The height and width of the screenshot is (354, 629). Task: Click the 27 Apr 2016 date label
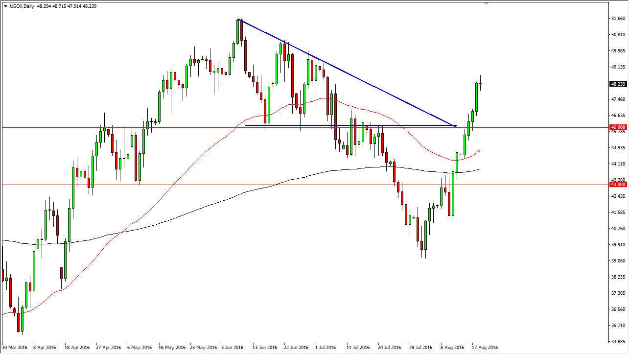coord(109,348)
